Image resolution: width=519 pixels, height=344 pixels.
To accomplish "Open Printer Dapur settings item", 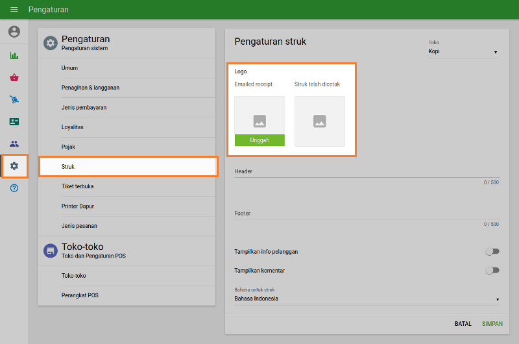I will [x=78, y=206].
